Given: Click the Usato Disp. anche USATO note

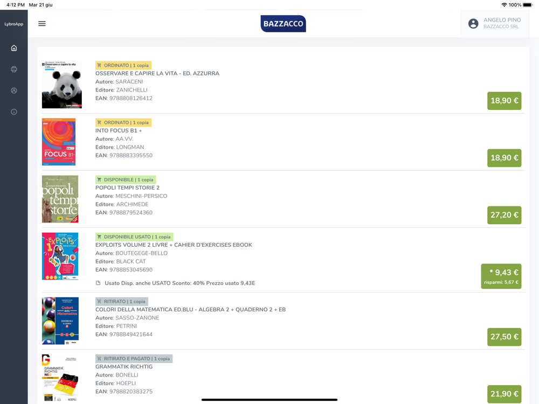Looking at the screenshot, I should click(x=180, y=283).
